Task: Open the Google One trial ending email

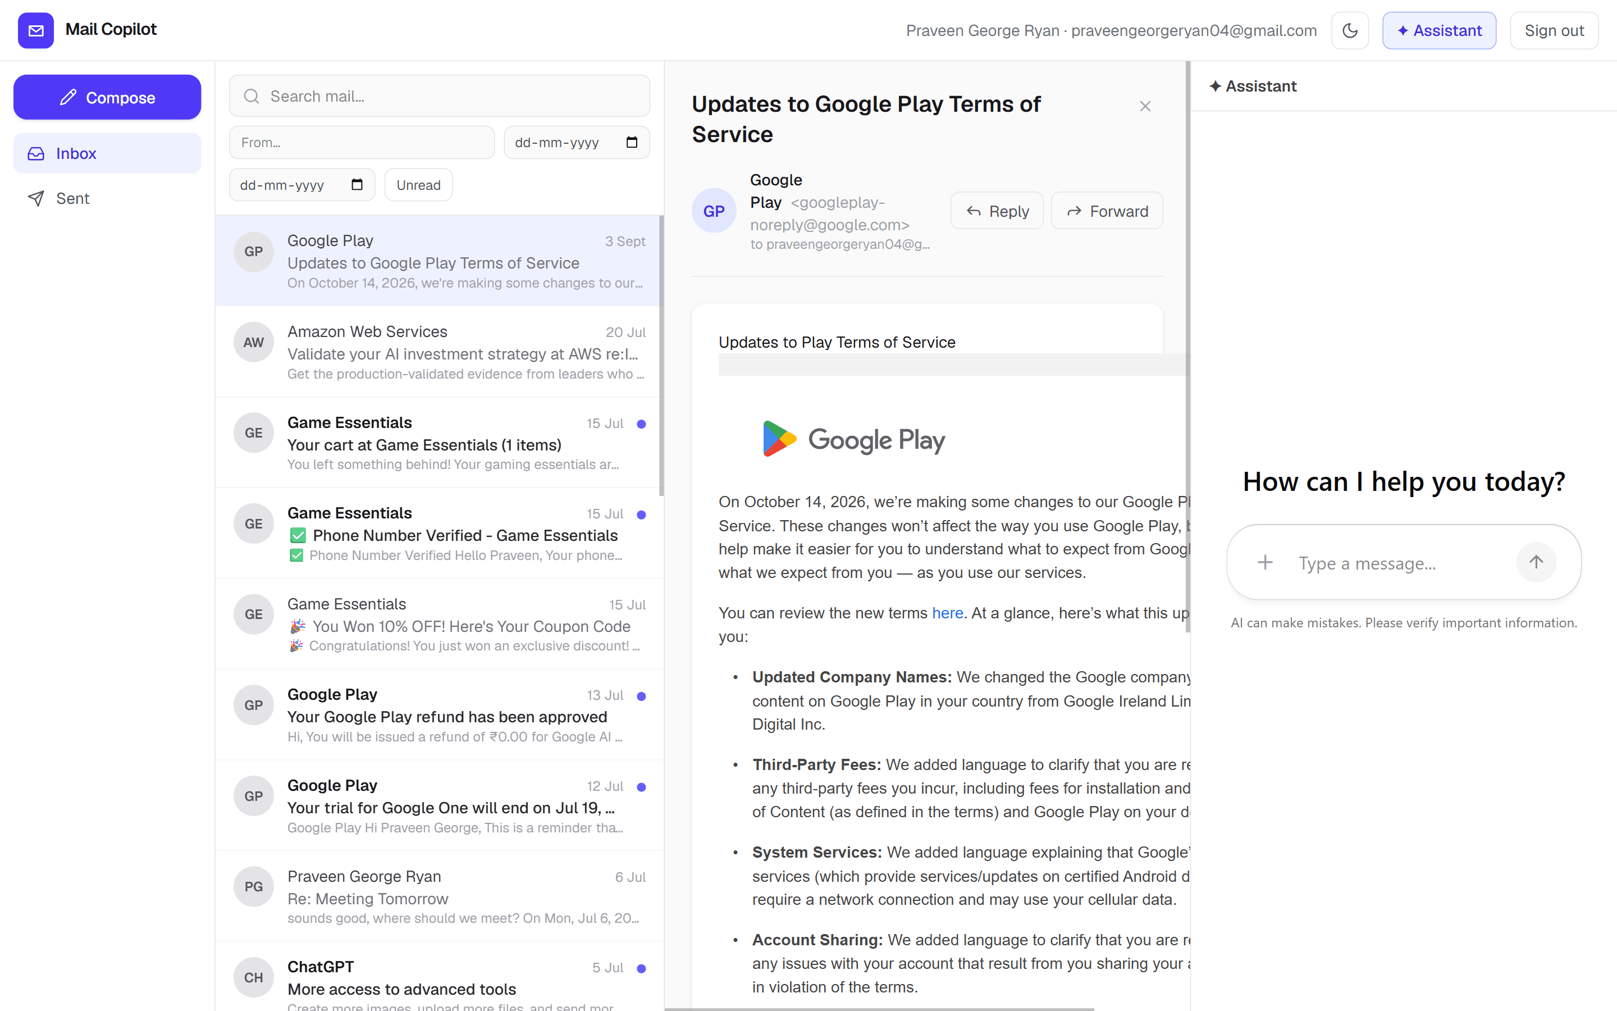Action: click(x=439, y=805)
